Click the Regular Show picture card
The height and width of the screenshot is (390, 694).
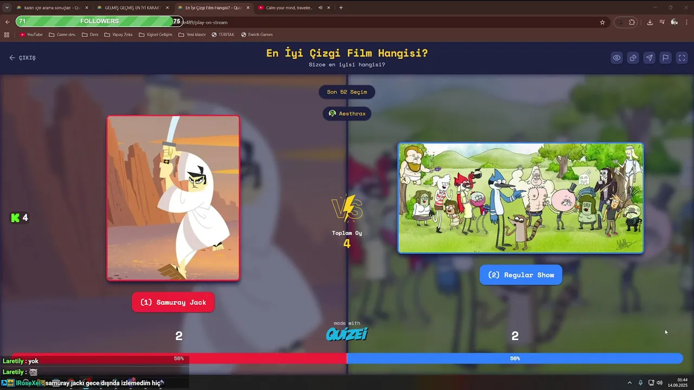(x=520, y=198)
